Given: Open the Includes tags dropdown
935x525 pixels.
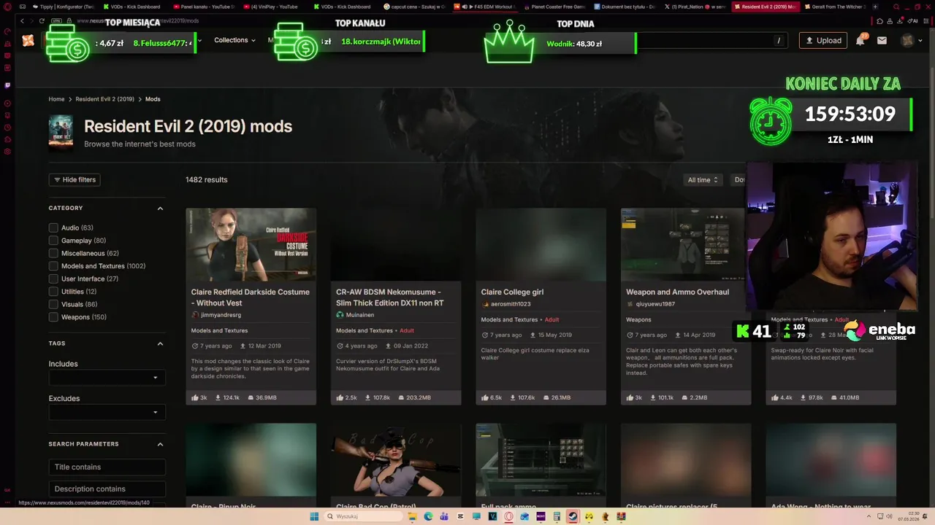Looking at the screenshot, I should pyautogui.click(x=107, y=378).
